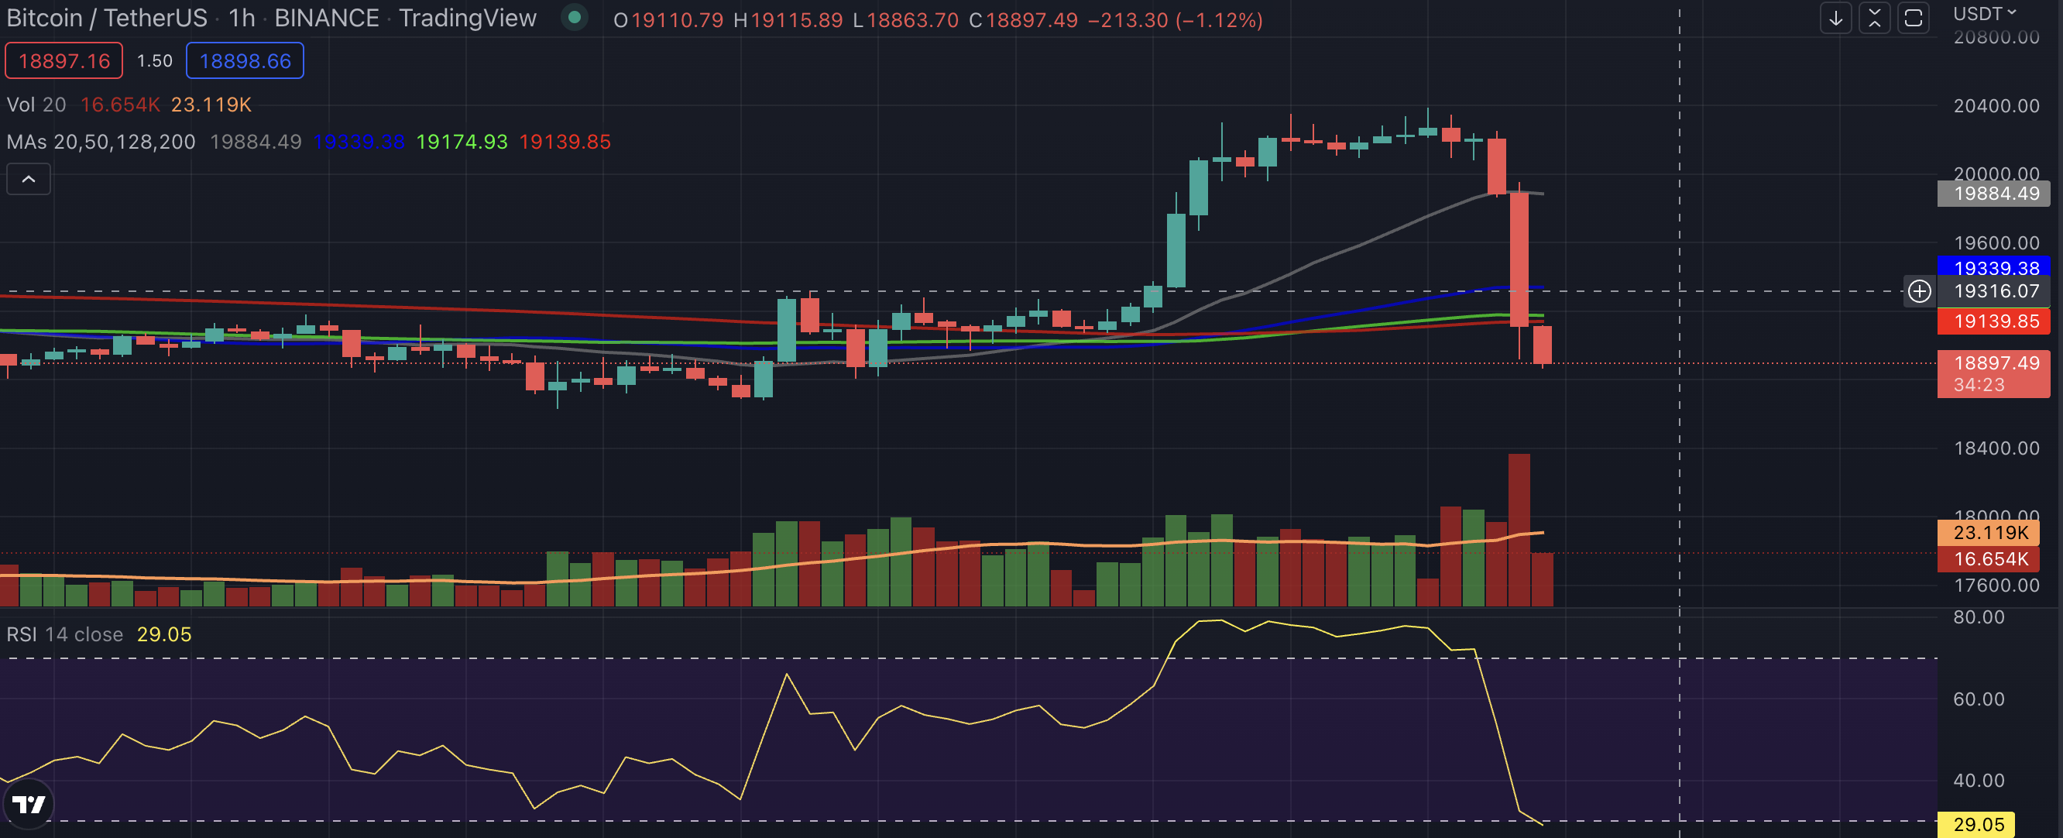The image size is (2063, 838).
Task: Click the BINANCE exchange label in title
Action: (327, 19)
